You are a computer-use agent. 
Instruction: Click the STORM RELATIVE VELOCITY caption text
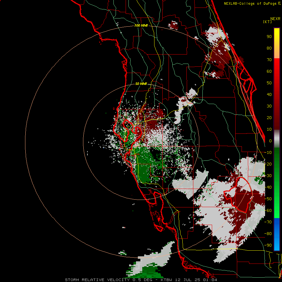(97, 280)
